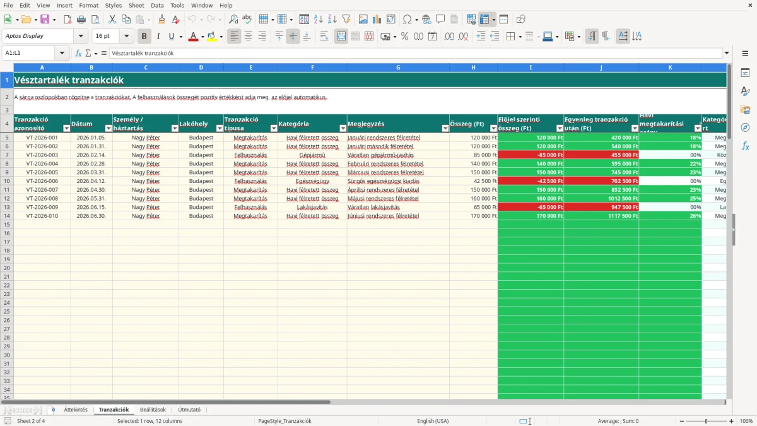Increase indent
This screenshot has width=757, height=426.
click(481, 37)
